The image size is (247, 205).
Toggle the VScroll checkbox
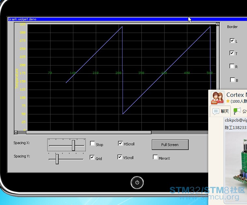(x=120, y=157)
